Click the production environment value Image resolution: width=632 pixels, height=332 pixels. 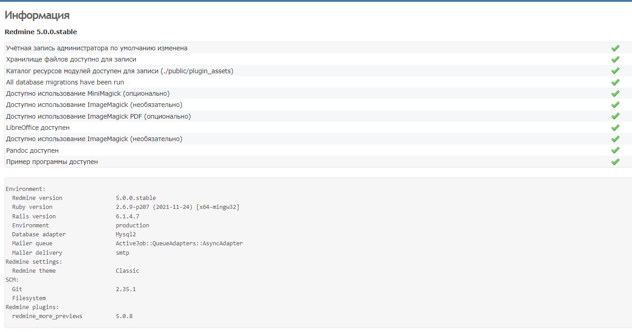(132, 226)
